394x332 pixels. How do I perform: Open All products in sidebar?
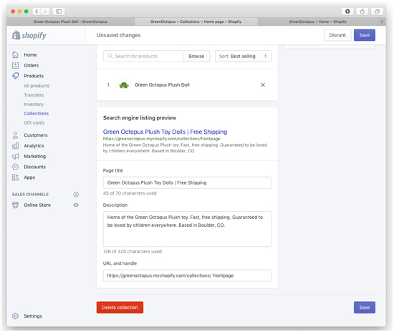(x=37, y=86)
